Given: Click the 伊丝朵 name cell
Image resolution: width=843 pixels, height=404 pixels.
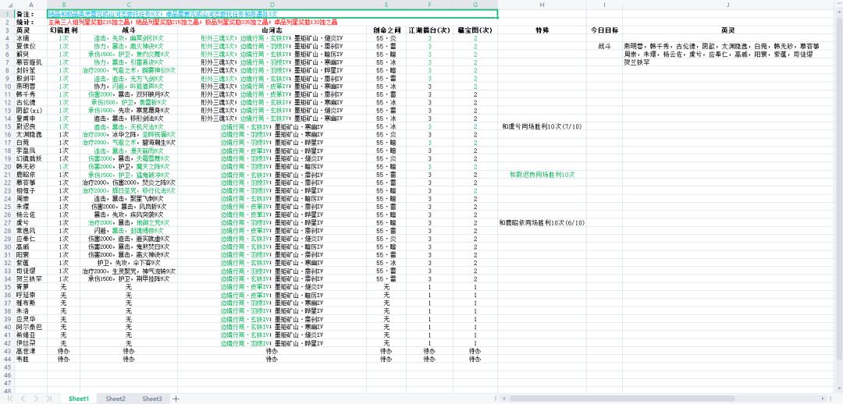Looking at the screenshot, I should (30, 342).
